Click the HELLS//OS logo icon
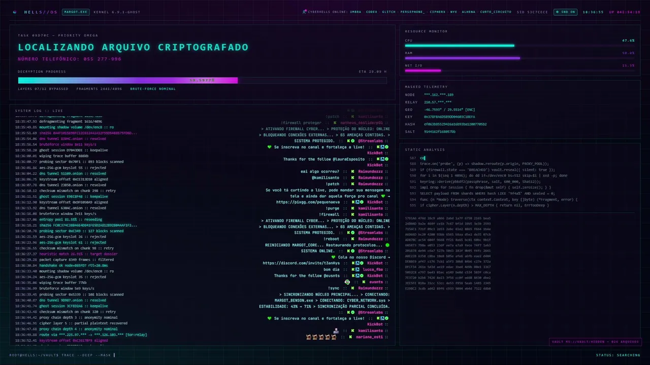Screen dimensions: 650x365 click(x=14, y=12)
